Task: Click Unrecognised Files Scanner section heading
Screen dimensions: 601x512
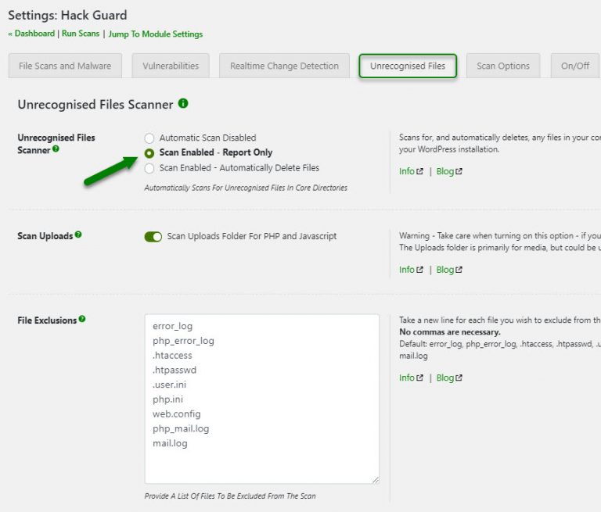Action: pos(95,105)
